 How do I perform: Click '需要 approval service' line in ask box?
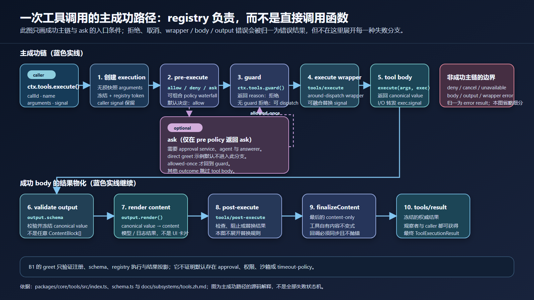pyautogui.click(x=216, y=149)
